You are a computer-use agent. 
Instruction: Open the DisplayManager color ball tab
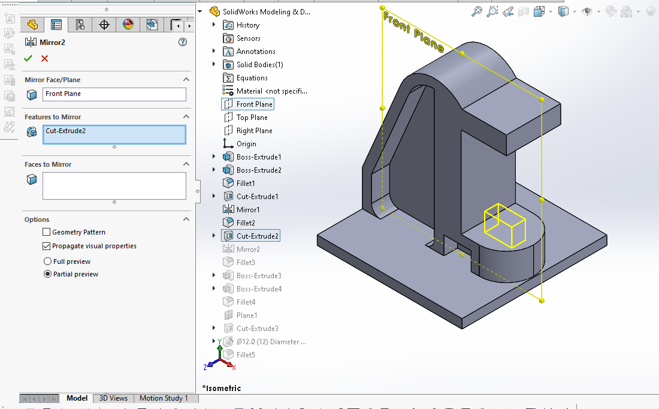[x=128, y=25]
